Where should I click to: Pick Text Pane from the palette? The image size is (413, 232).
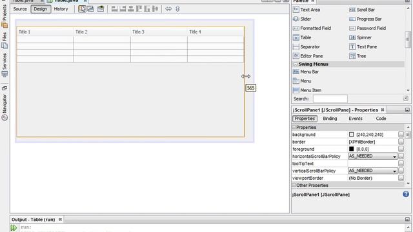pyautogui.click(x=363, y=47)
